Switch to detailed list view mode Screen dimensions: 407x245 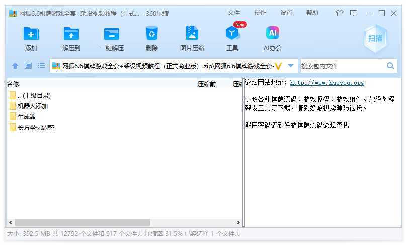point(41,66)
